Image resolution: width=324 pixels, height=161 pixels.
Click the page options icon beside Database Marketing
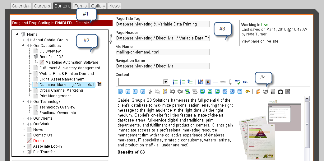click(99, 84)
